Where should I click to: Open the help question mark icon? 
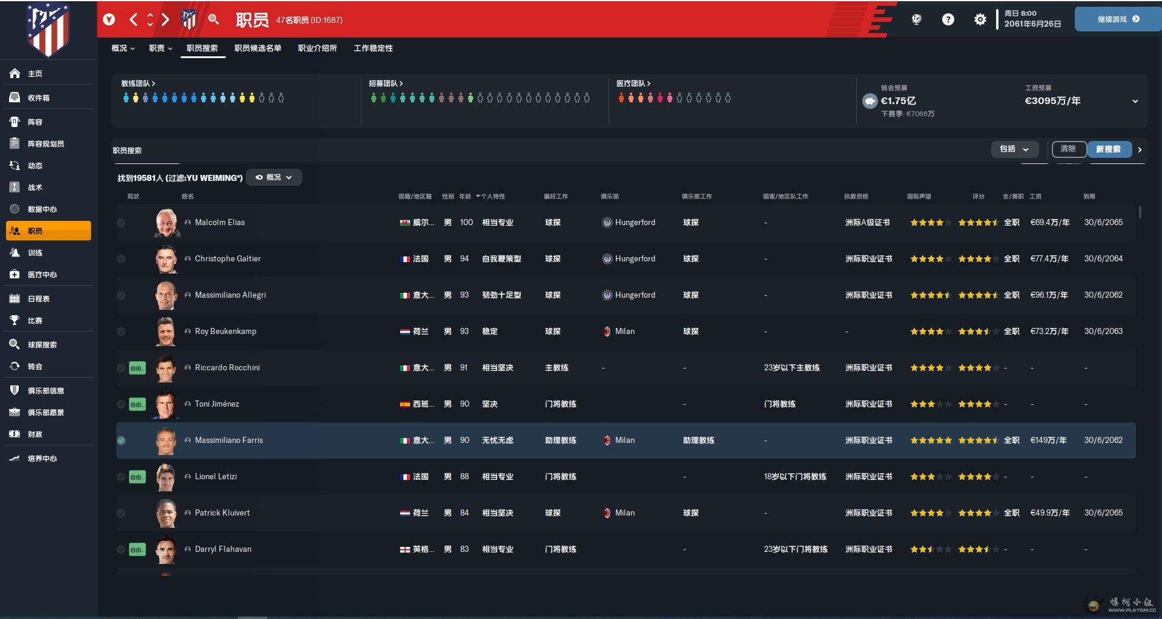tap(948, 19)
